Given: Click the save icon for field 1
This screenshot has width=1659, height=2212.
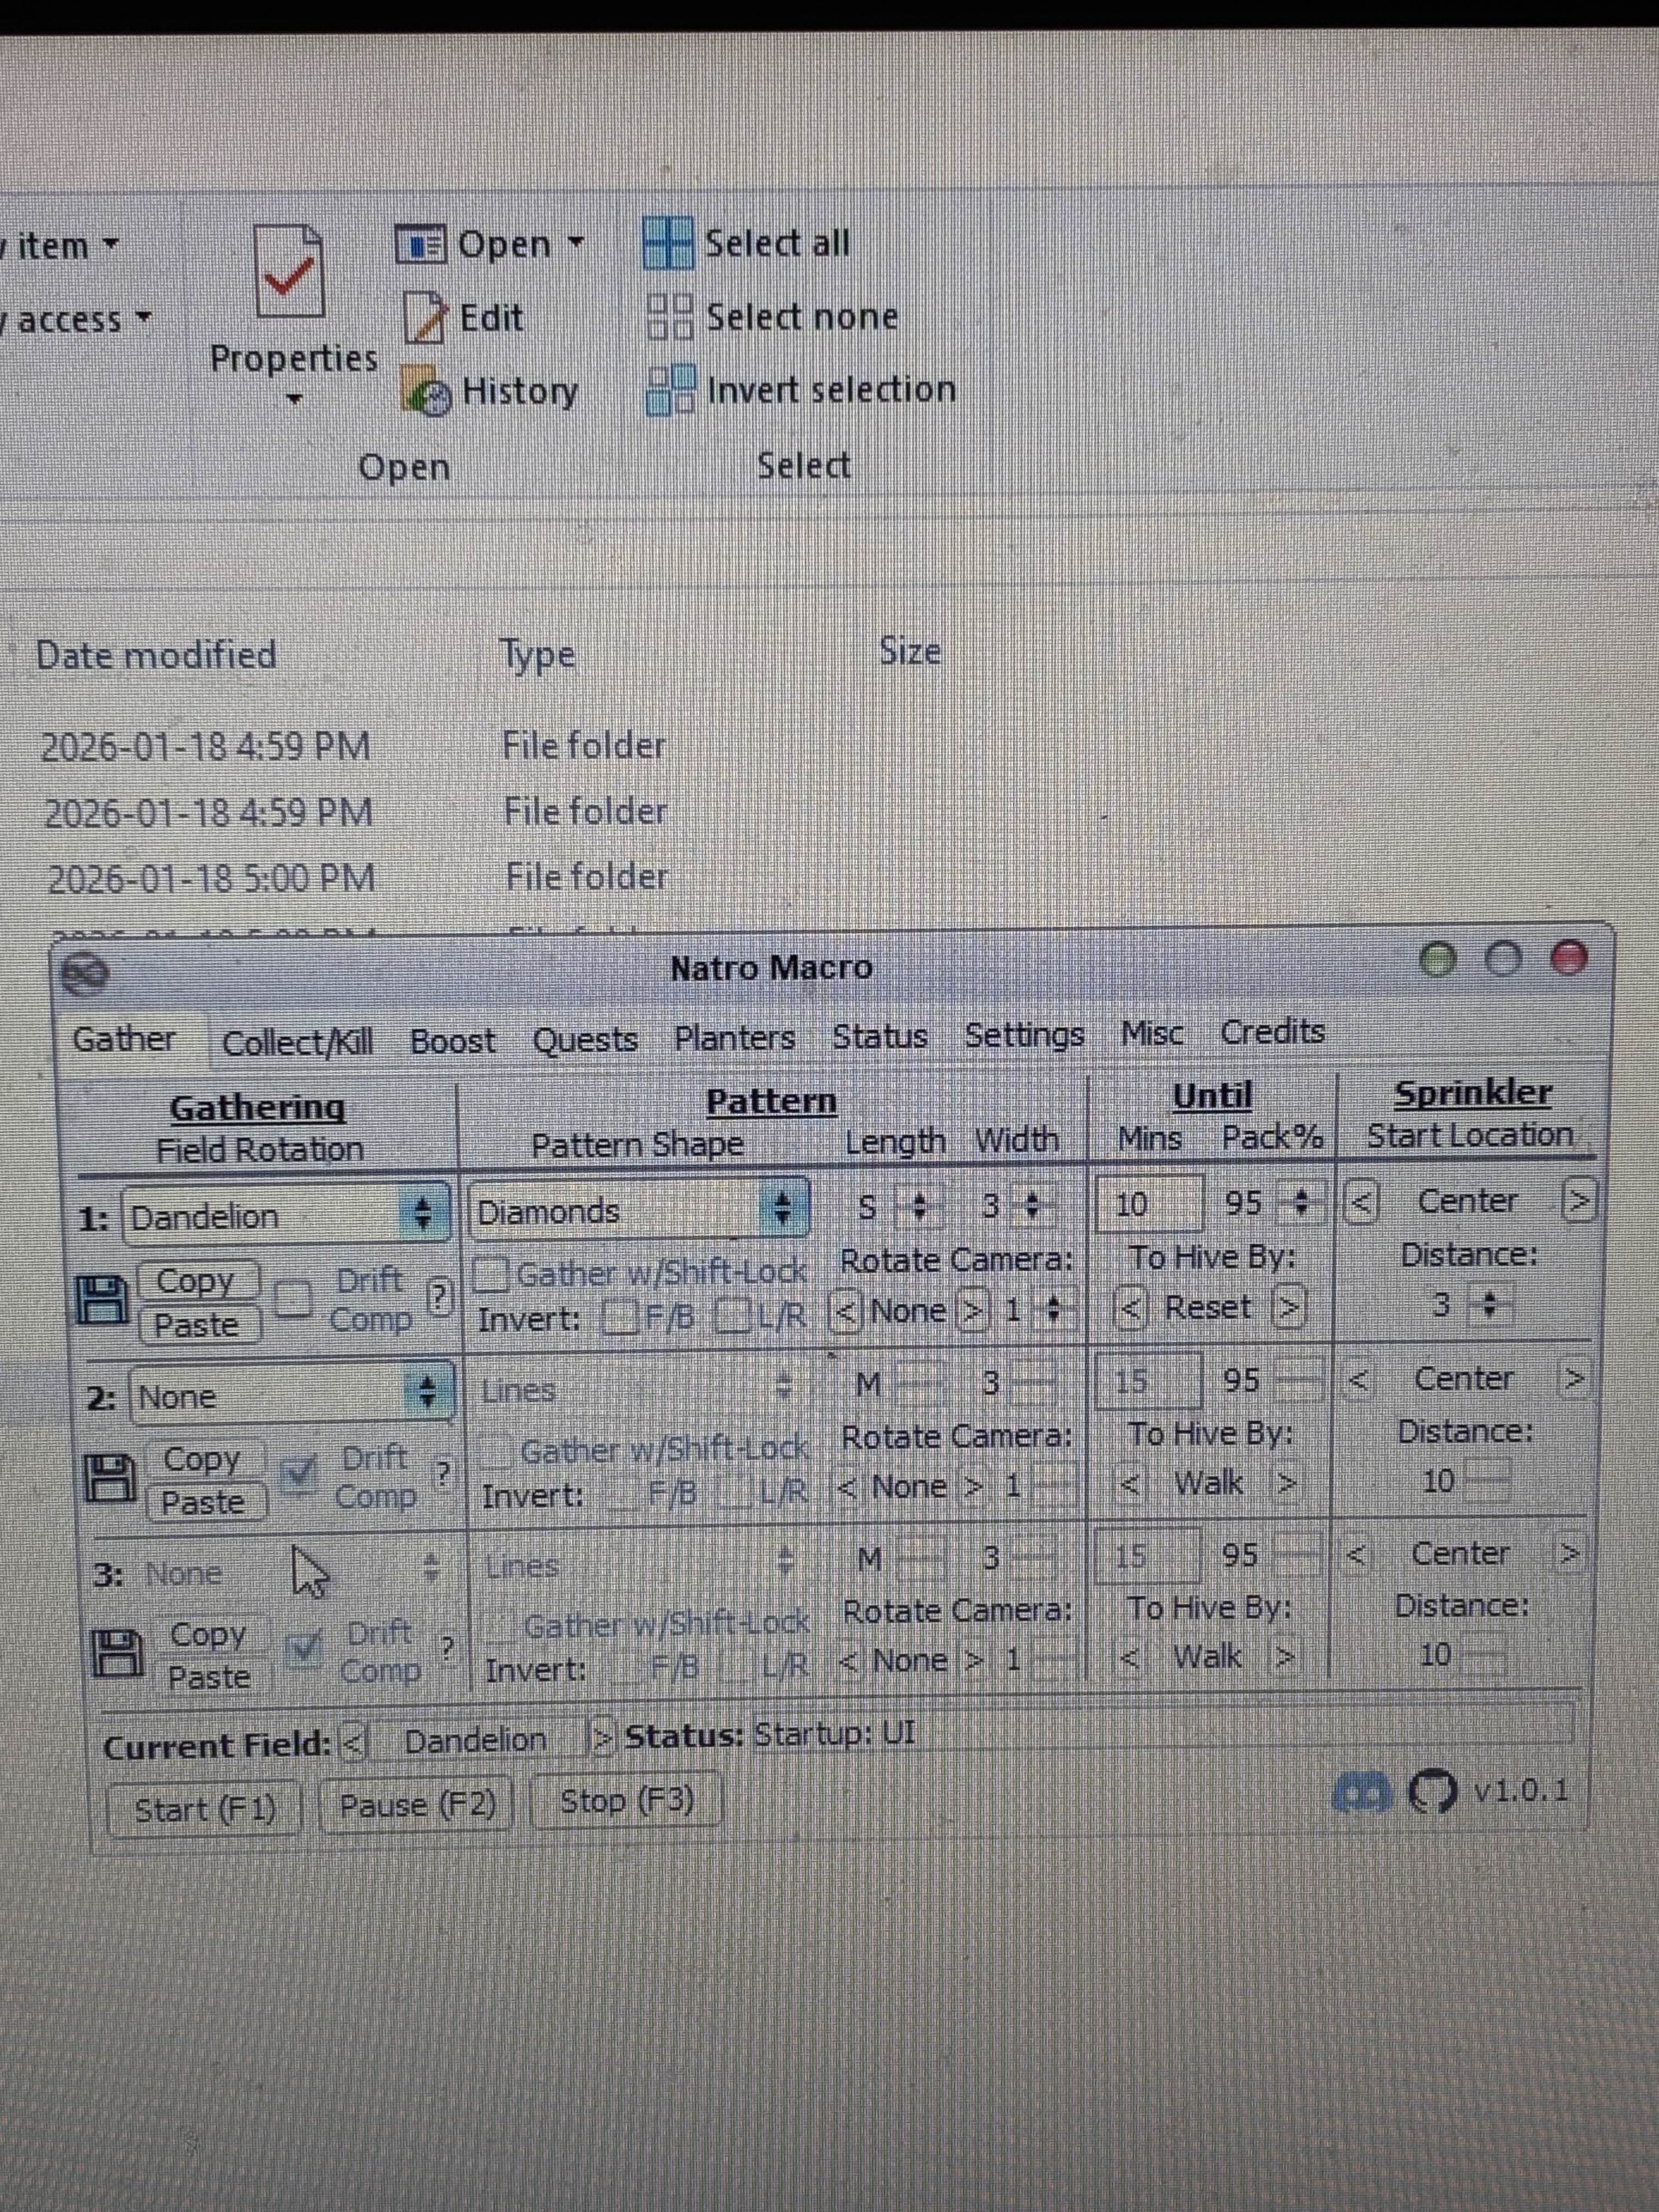Looking at the screenshot, I should (102, 1300).
